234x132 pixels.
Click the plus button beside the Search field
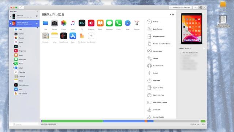coord(11,124)
